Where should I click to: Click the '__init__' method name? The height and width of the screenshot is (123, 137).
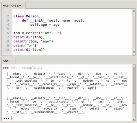pos(38,20)
